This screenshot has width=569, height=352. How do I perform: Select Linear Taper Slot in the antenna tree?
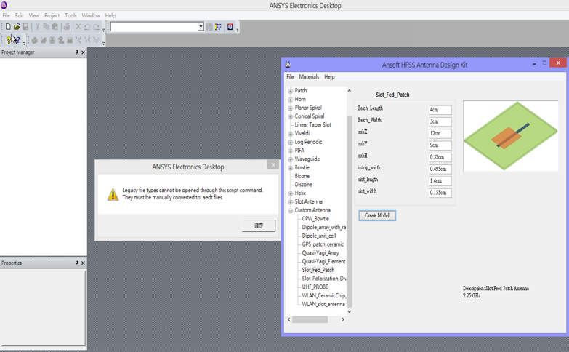[x=312, y=124]
